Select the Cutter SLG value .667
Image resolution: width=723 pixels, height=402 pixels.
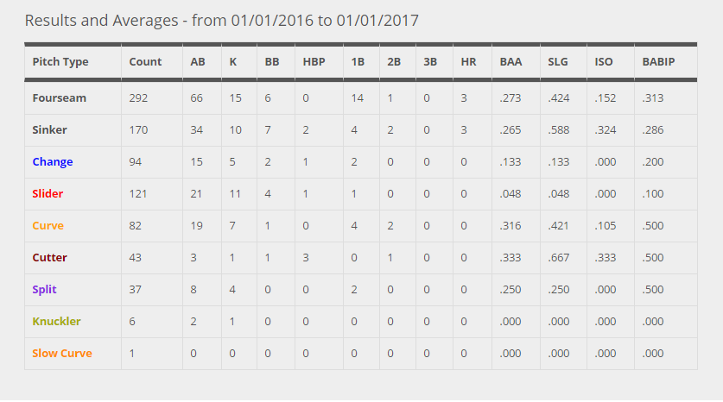coord(558,257)
